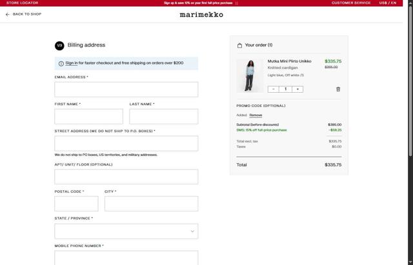Click the discount amount -$59.25
413x265 pixels.
coord(335,130)
